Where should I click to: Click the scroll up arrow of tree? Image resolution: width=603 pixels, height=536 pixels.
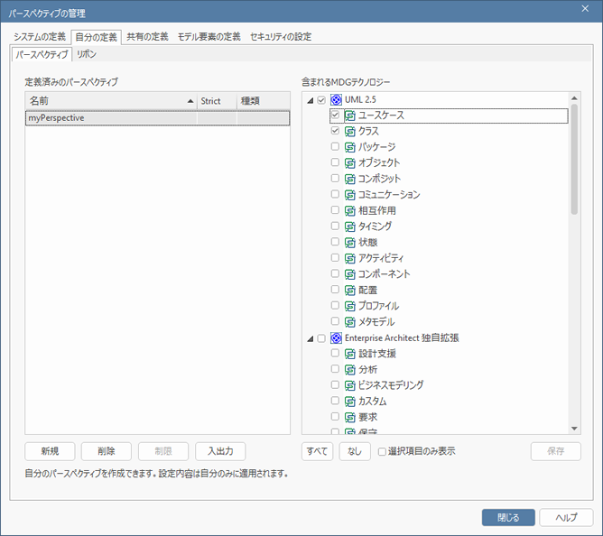574,98
